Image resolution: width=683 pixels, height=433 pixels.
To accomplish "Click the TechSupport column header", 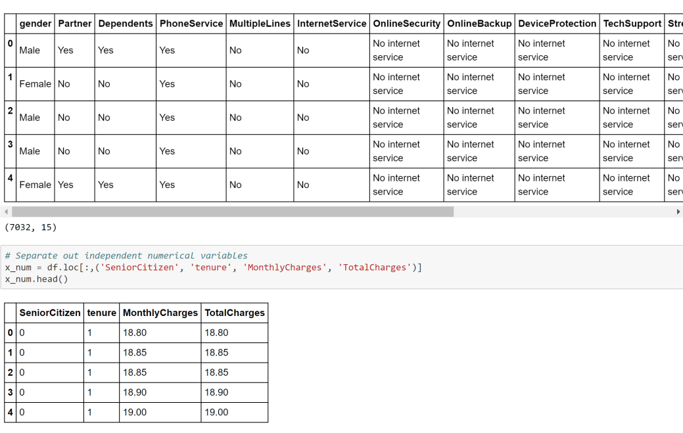I will [632, 24].
